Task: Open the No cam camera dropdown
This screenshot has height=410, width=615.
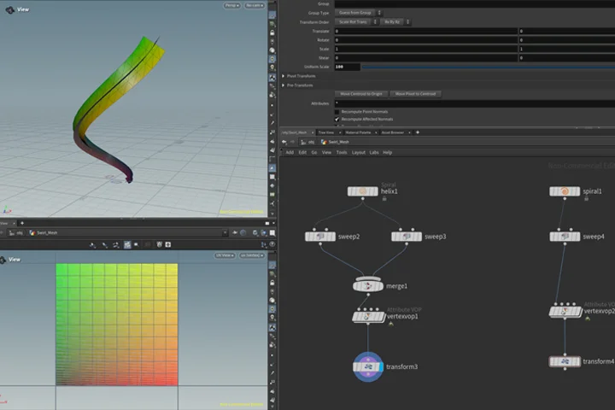Action: click(x=255, y=5)
